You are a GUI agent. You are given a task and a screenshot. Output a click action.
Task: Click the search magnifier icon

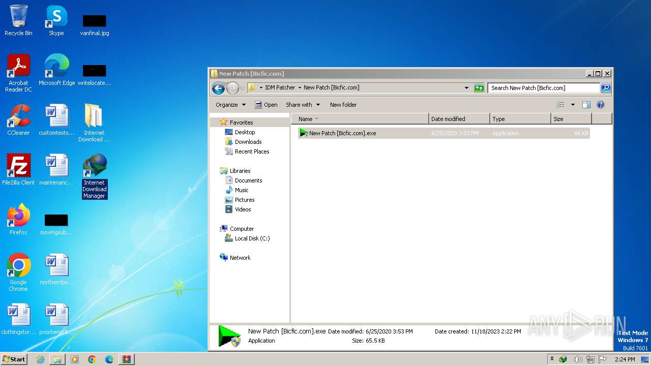click(x=606, y=88)
